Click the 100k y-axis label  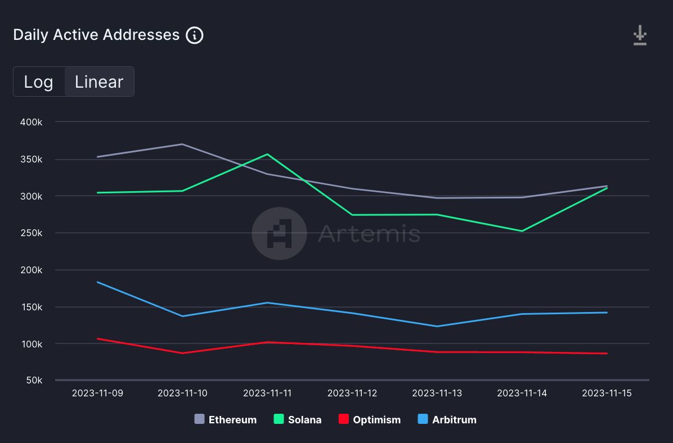coord(32,344)
